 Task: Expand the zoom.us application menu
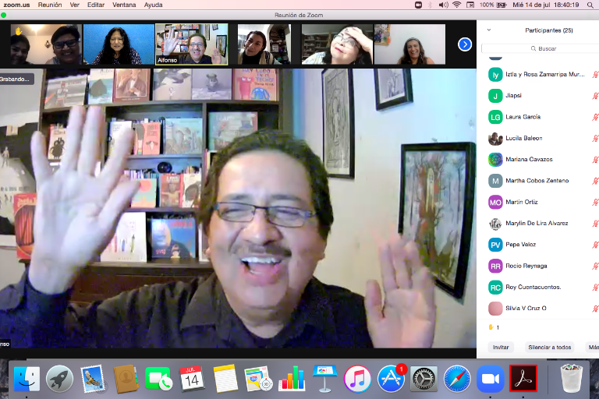click(16, 5)
